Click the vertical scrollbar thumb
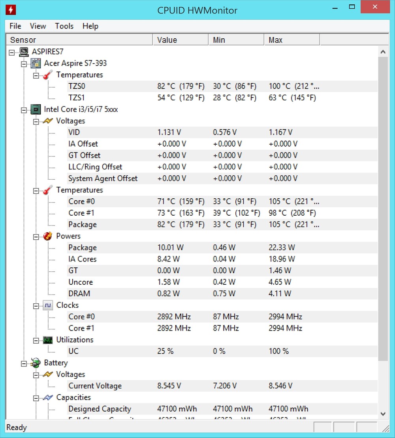This screenshot has height=438, width=395. (x=383, y=209)
